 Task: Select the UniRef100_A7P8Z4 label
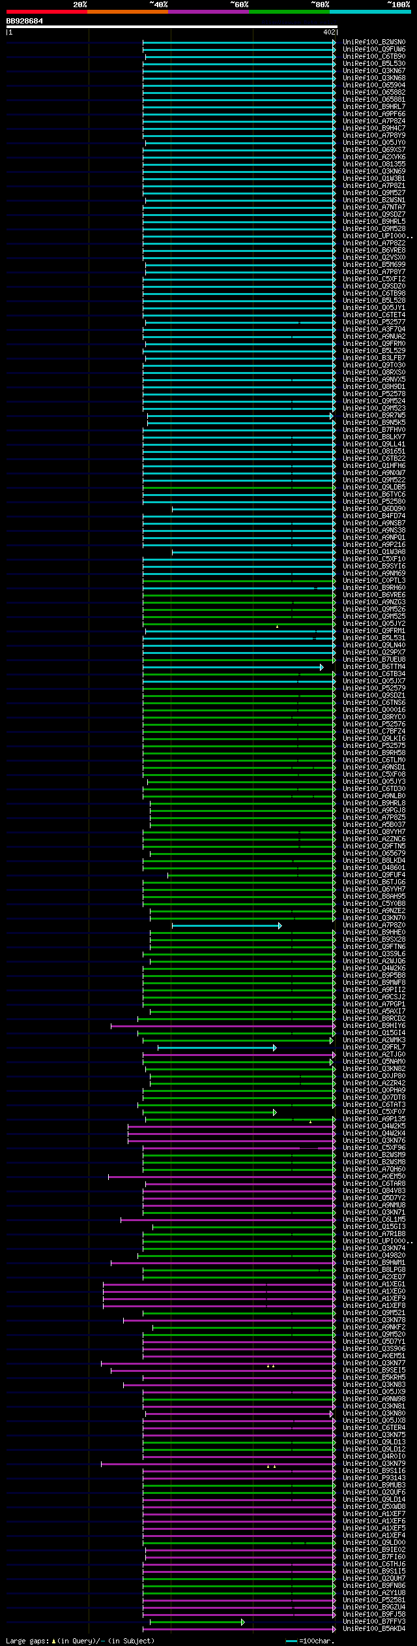point(374,121)
